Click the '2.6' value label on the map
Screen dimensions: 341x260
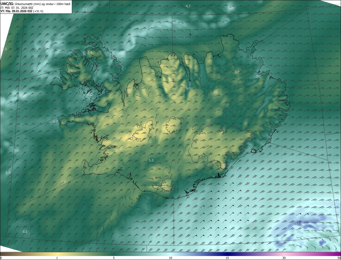tap(216, 92)
